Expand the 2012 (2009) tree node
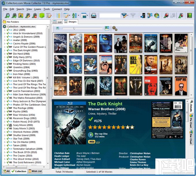This screenshot has width=196, height=176. (x=5, y=30)
